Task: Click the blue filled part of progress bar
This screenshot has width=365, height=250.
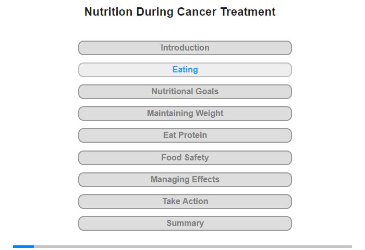Action: (x=23, y=246)
